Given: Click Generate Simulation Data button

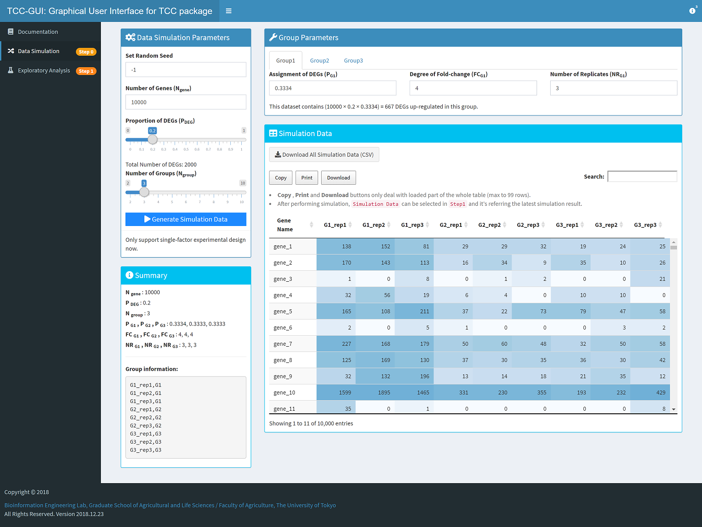Looking at the screenshot, I should click(x=186, y=219).
